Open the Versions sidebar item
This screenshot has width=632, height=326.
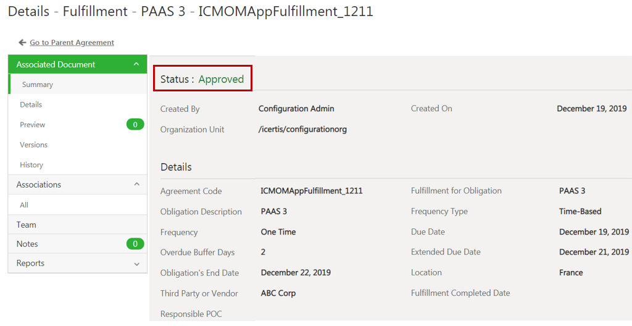(x=33, y=144)
